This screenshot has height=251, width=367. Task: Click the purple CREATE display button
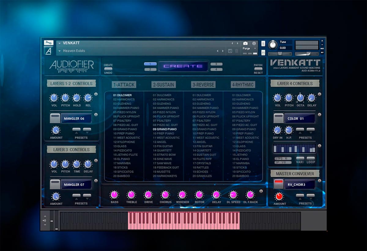[183, 66]
